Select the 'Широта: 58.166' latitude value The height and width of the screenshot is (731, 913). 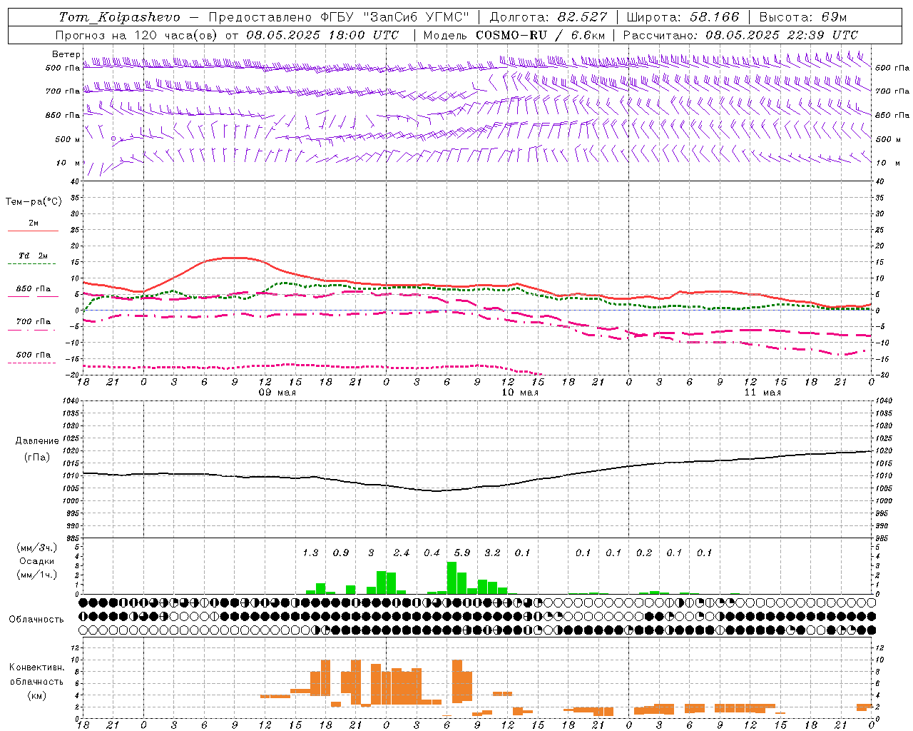(x=683, y=17)
